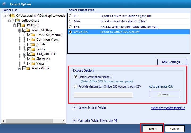Collapse the IPMRoot tree node
Screen dimensions: 191x133
click(x=15, y=26)
